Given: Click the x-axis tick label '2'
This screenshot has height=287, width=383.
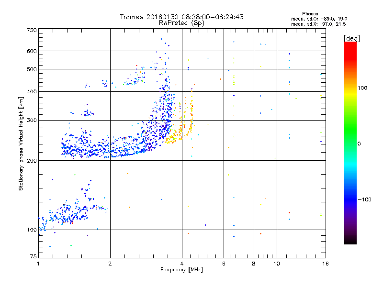Looking at the screenshot, I should coord(110,264).
